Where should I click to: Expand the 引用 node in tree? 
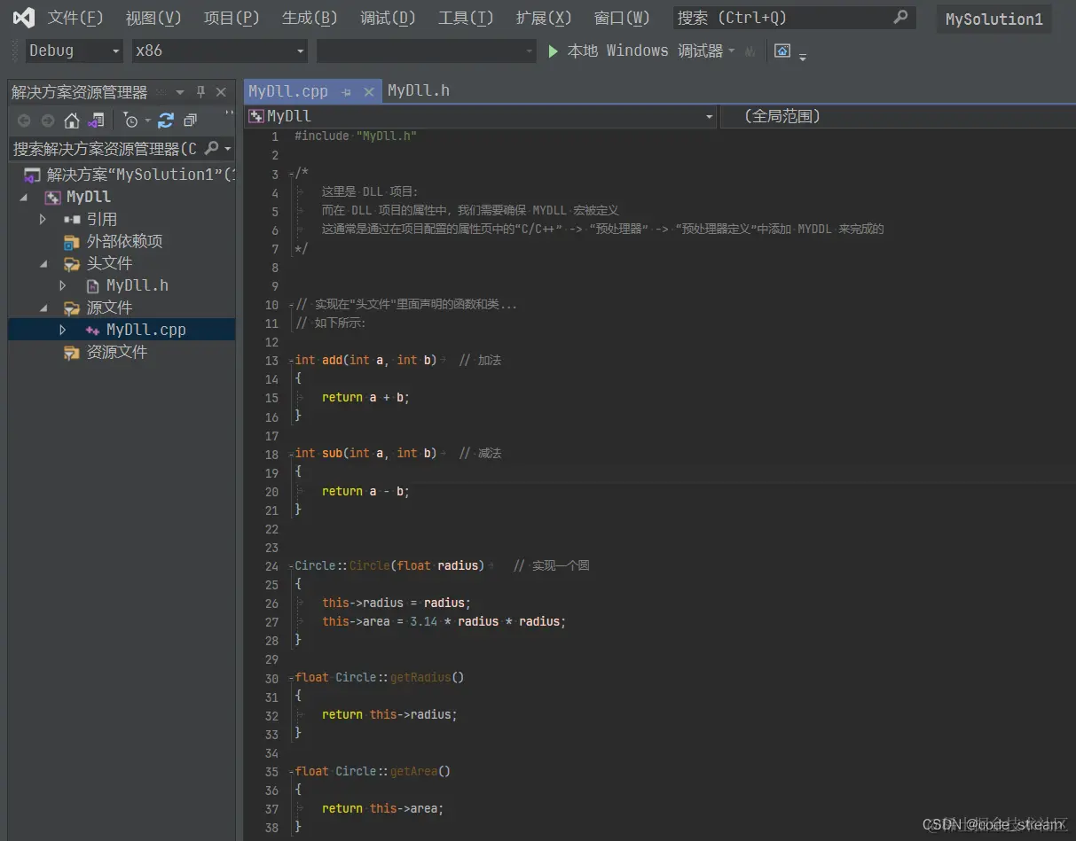pos(43,219)
